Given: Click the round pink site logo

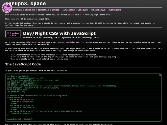Looking at the screenshot, I should pos(7,8).
